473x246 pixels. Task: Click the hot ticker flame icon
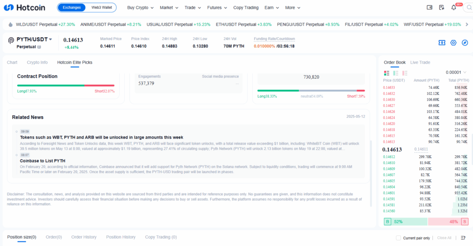point(11,25)
